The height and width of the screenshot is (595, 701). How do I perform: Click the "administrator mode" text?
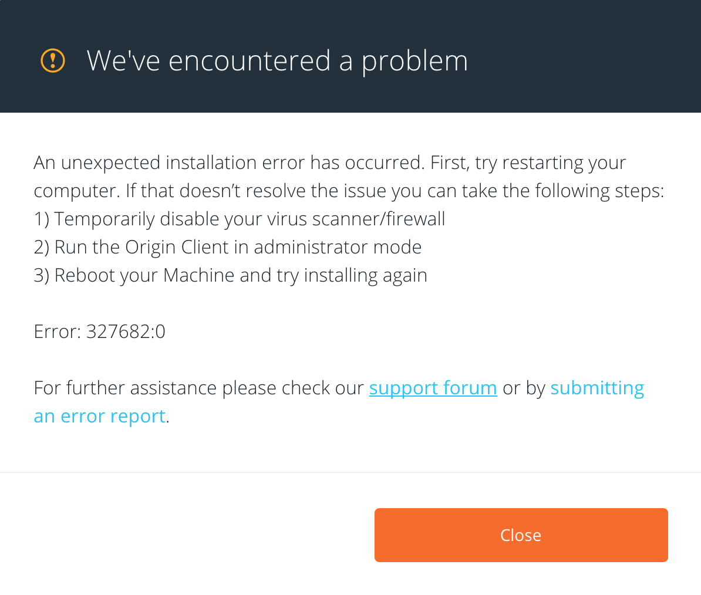338,247
